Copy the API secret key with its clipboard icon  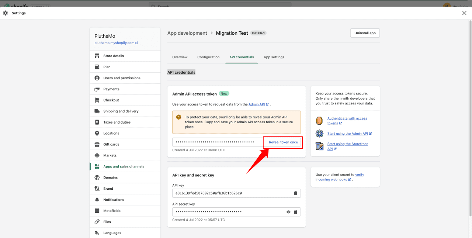(x=295, y=212)
